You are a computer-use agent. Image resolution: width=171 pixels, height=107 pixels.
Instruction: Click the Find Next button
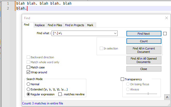144,34
